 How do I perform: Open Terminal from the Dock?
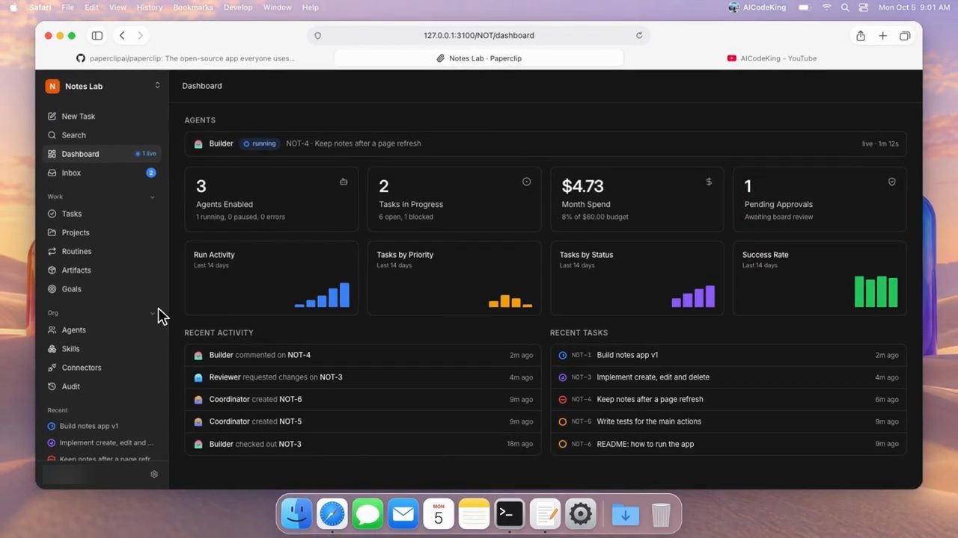(x=510, y=514)
